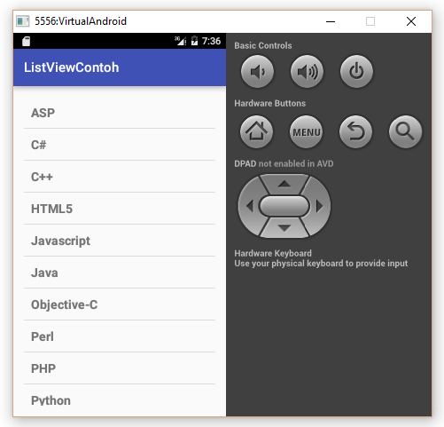The height and width of the screenshot is (427, 444).
Task: Go to the Android home screen button
Action: (x=256, y=131)
